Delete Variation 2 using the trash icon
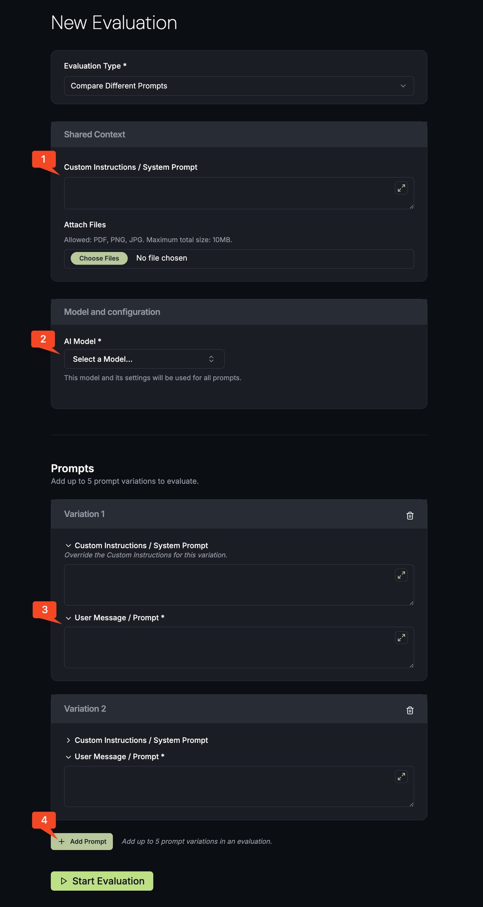 [x=410, y=710]
